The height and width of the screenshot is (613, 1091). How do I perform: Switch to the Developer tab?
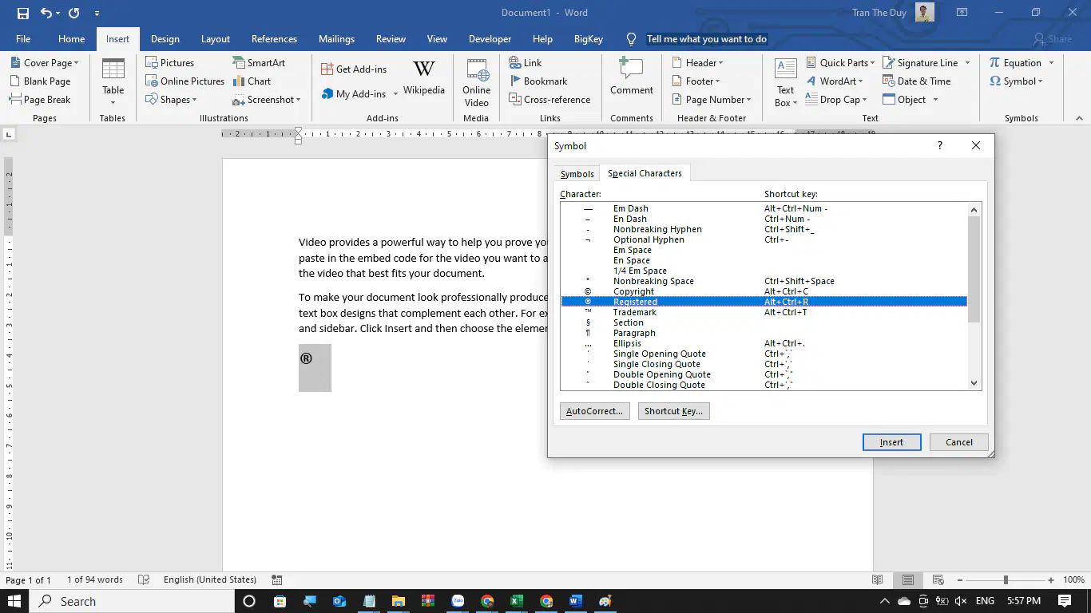pyautogui.click(x=490, y=39)
